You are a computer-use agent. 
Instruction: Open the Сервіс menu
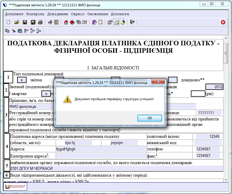78,14
